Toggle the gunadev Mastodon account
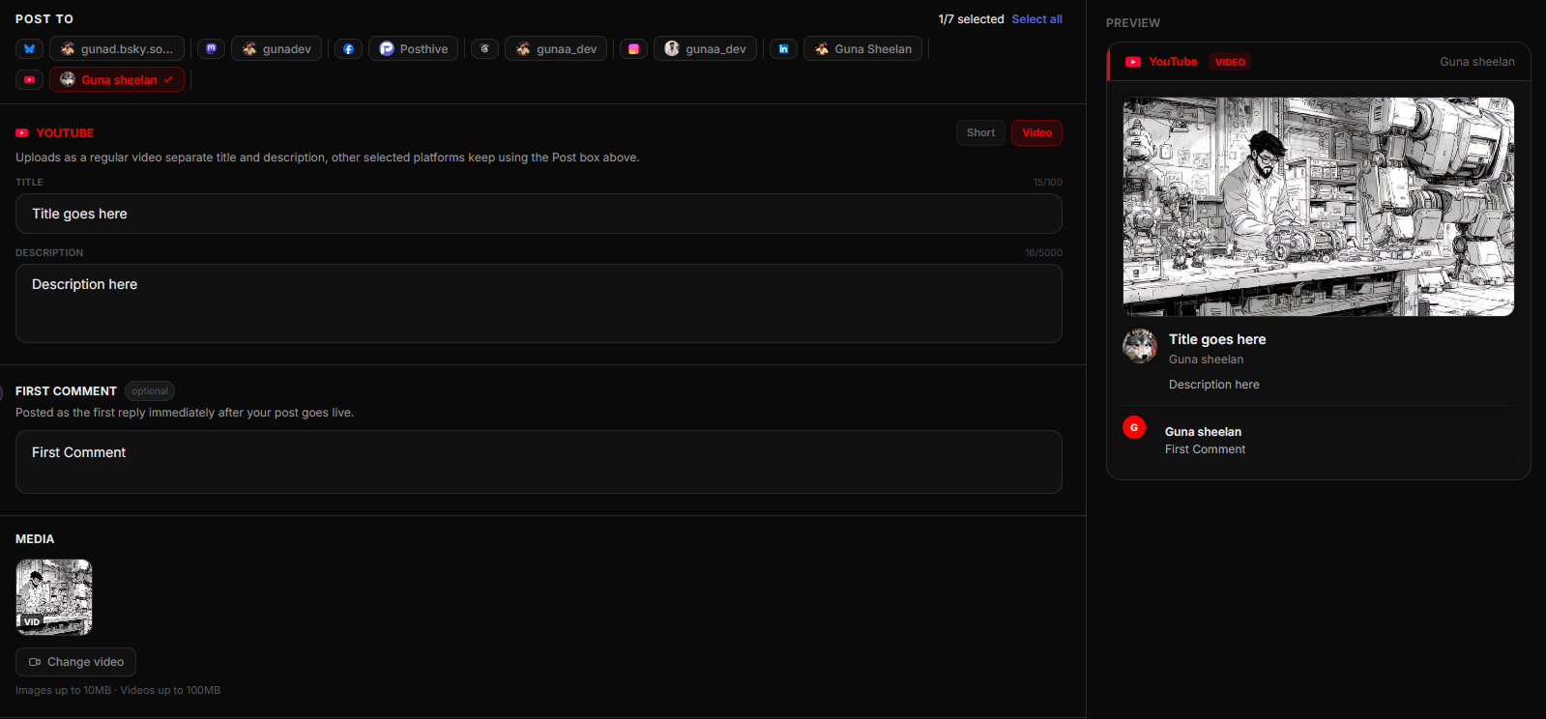 [x=277, y=49]
